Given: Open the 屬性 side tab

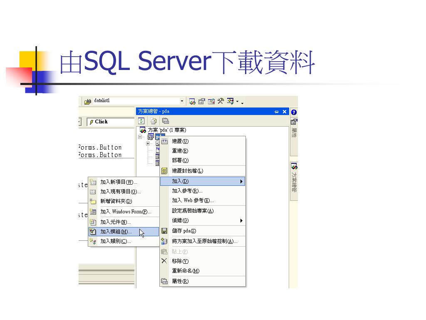Looking at the screenshot, I should (x=294, y=136).
